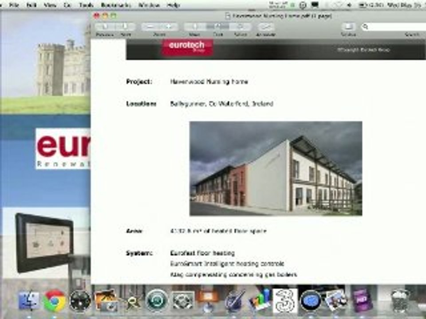
Task: Click the search magnifier icon
Action: point(365,26)
